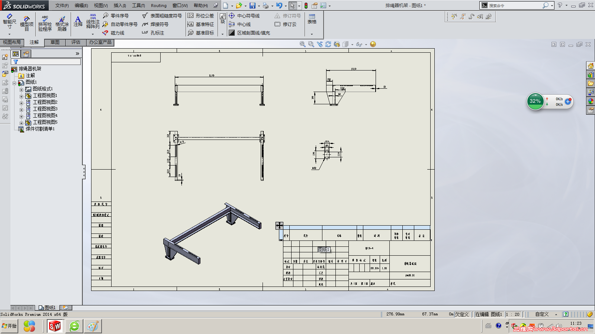Open the 插入(I) menu

tap(120, 6)
